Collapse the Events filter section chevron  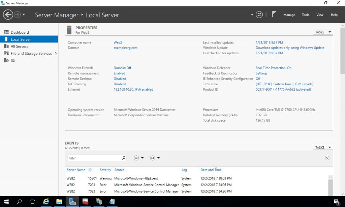click(327, 158)
